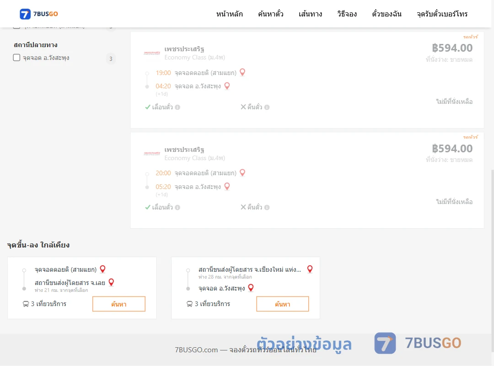Click ค้นหา button for จุดจอดดอยติ to จ.เลย route

coord(119,304)
